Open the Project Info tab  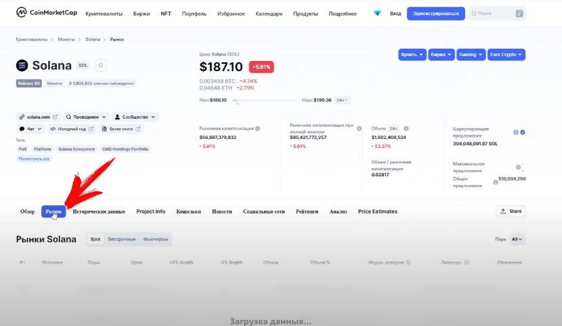(150, 211)
